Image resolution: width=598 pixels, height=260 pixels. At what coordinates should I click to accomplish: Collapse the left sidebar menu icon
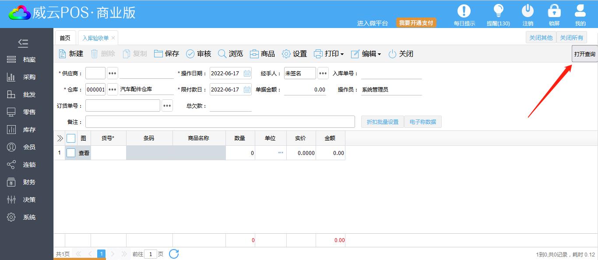tap(23, 43)
